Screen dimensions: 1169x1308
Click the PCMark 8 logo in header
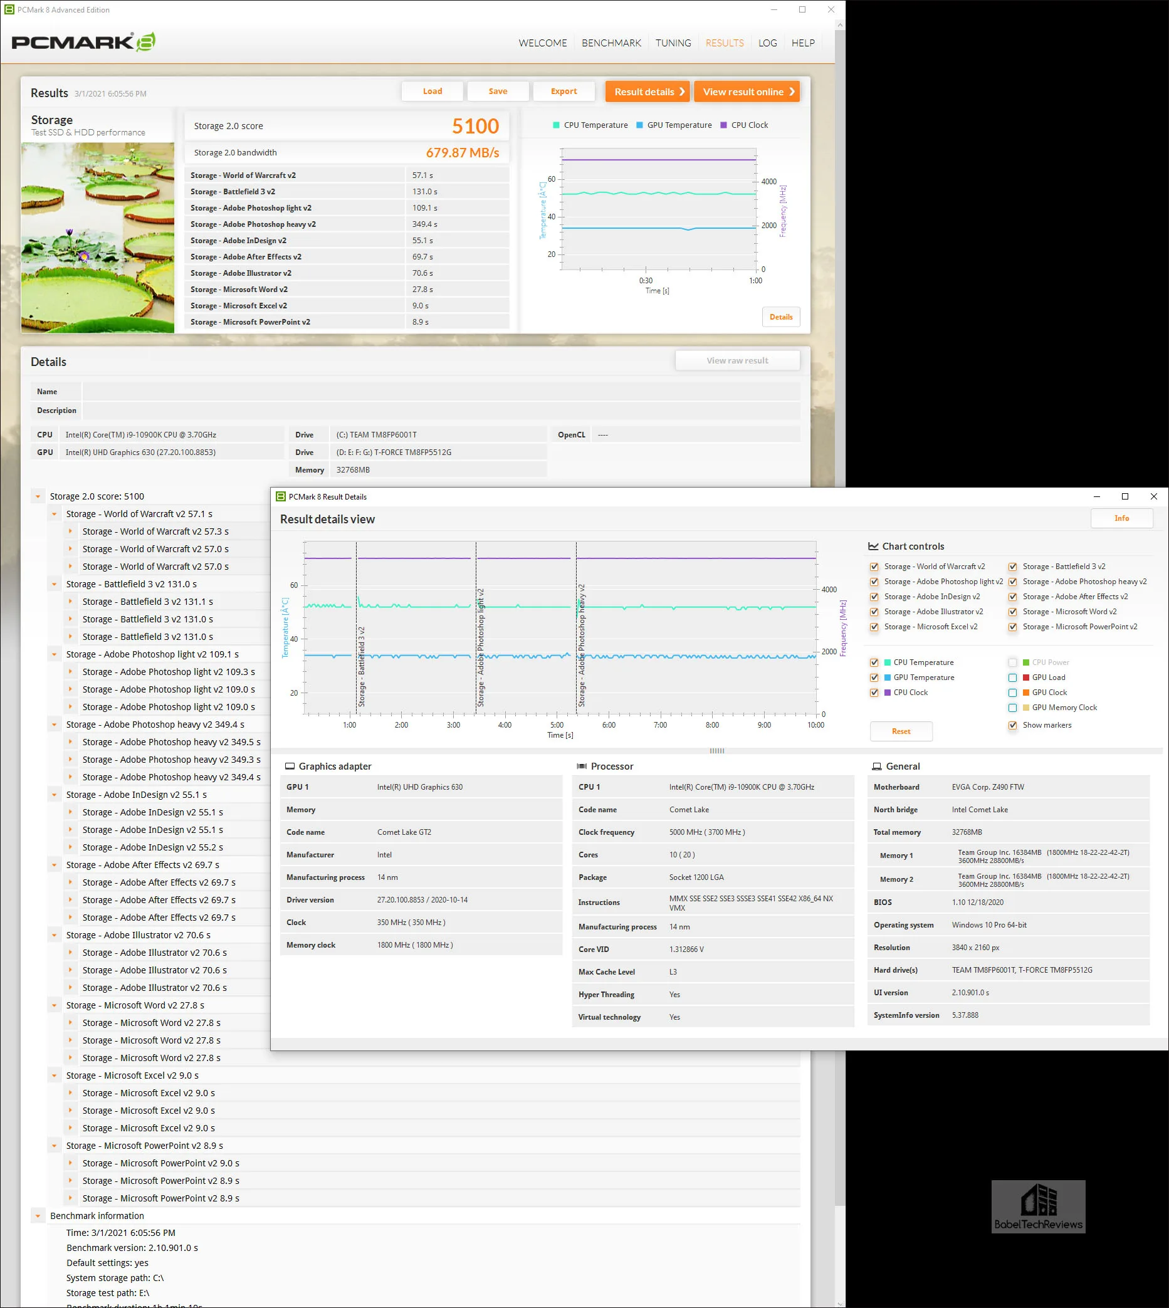point(83,43)
